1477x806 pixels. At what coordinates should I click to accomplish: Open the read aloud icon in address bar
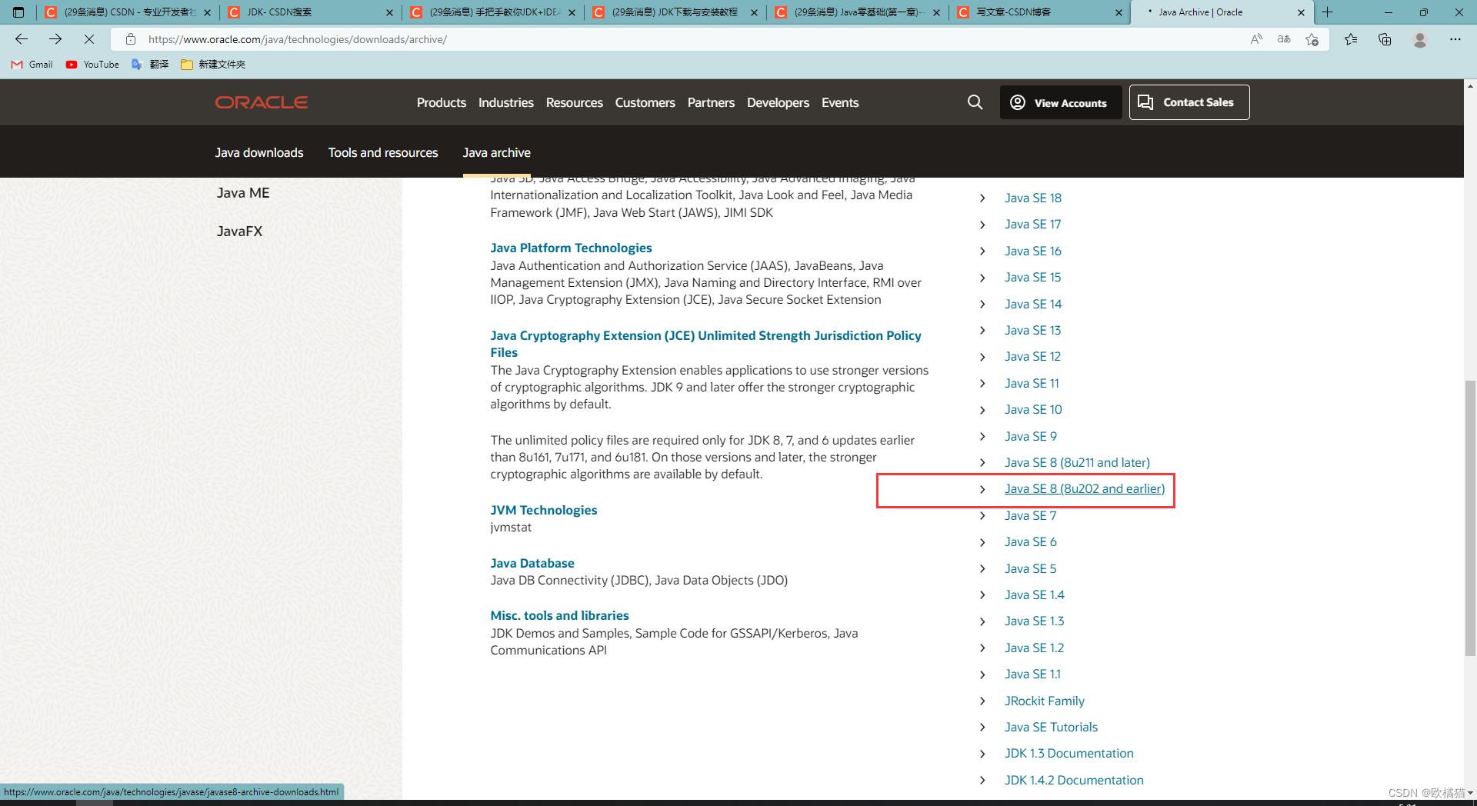pos(1256,39)
